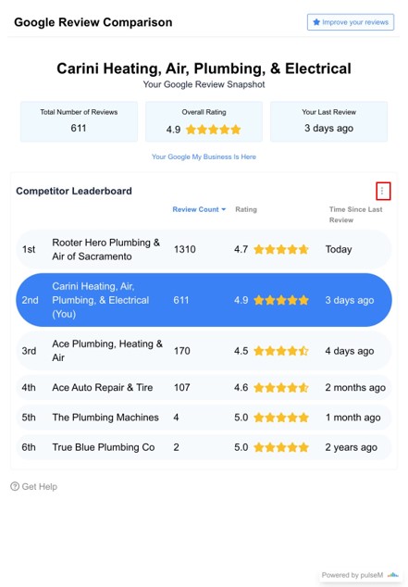408x587 pixels.
Task: Sort leaderboard by Rating column
Action: click(x=246, y=209)
